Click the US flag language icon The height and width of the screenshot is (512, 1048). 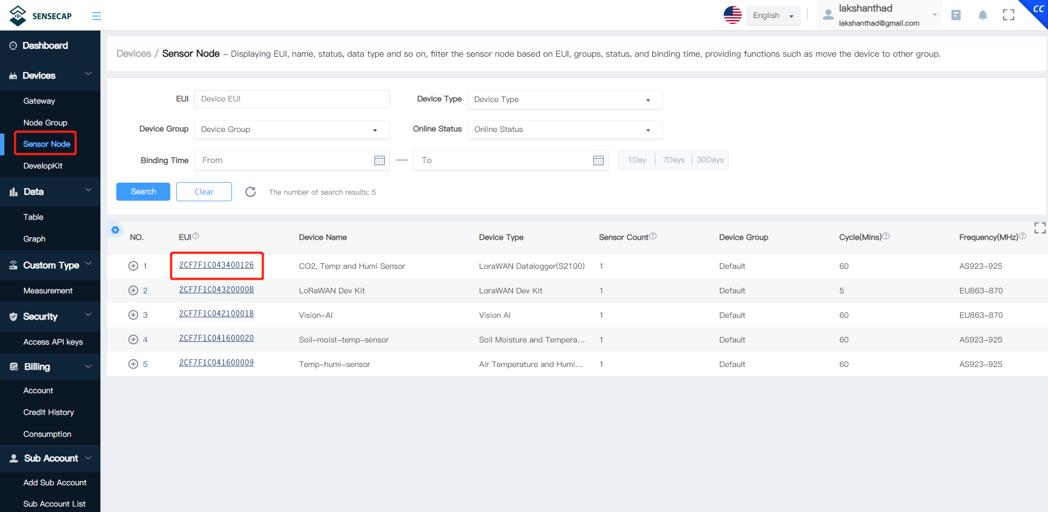point(733,15)
